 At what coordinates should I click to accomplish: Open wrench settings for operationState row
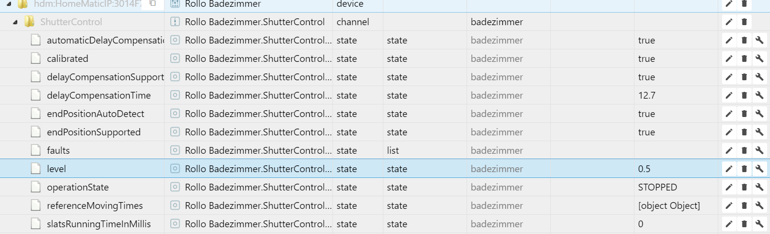[759, 187]
